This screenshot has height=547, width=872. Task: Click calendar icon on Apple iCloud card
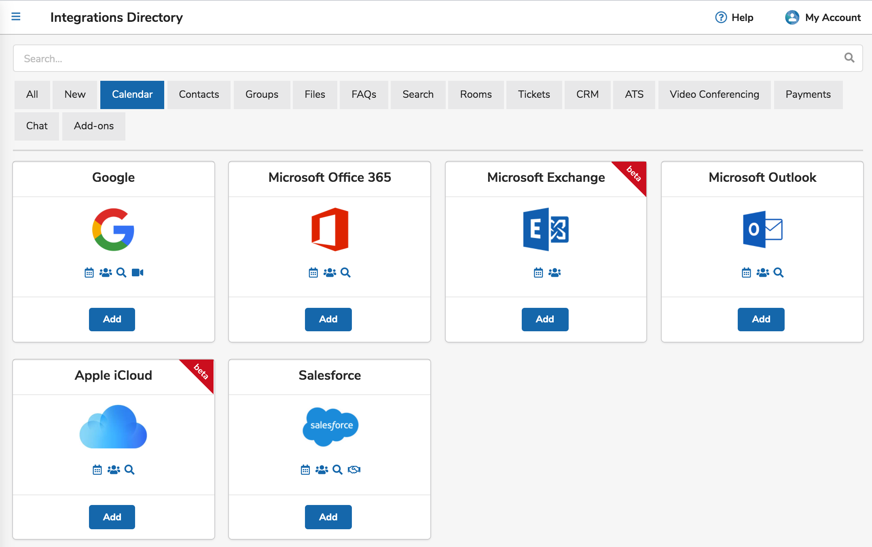[97, 469]
